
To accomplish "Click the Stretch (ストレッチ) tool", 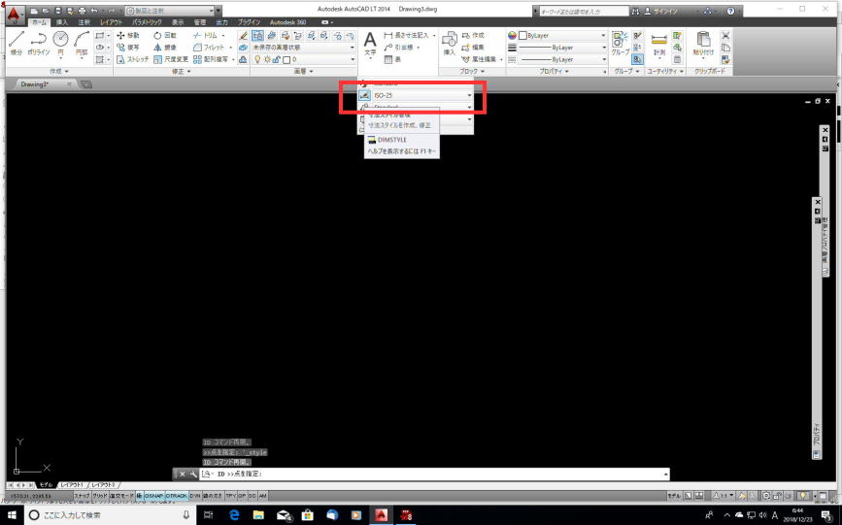I will pyautogui.click(x=133, y=59).
